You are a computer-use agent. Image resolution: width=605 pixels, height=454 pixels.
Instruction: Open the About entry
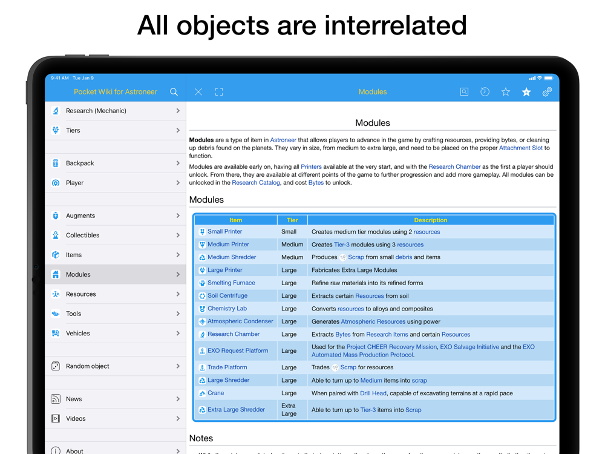coord(116,449)
